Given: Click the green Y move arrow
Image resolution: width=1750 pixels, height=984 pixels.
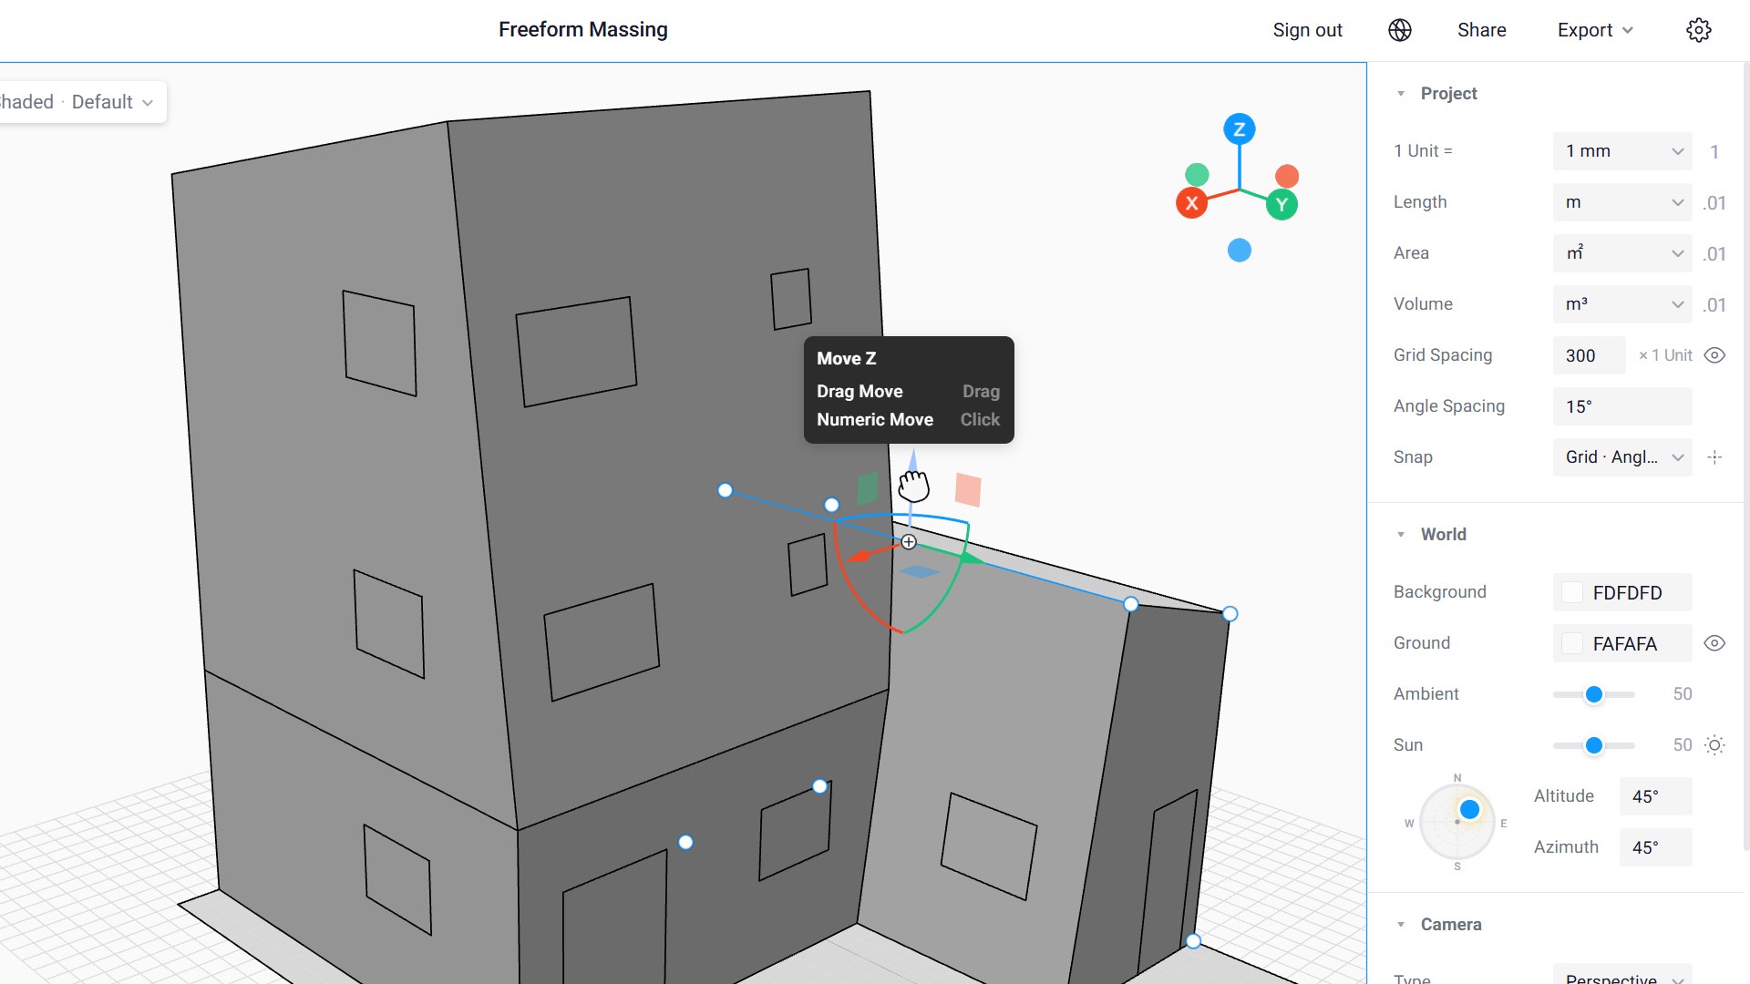Looking at the screenshot, I should pyautogui.click(x=972, y=557).
